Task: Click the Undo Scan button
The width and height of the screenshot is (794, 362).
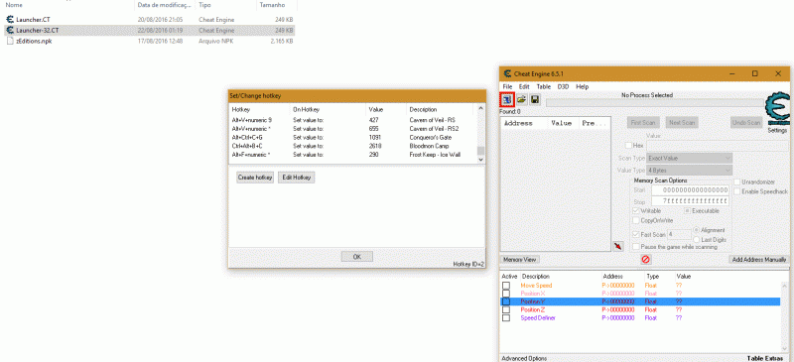Action: point(746,123)
